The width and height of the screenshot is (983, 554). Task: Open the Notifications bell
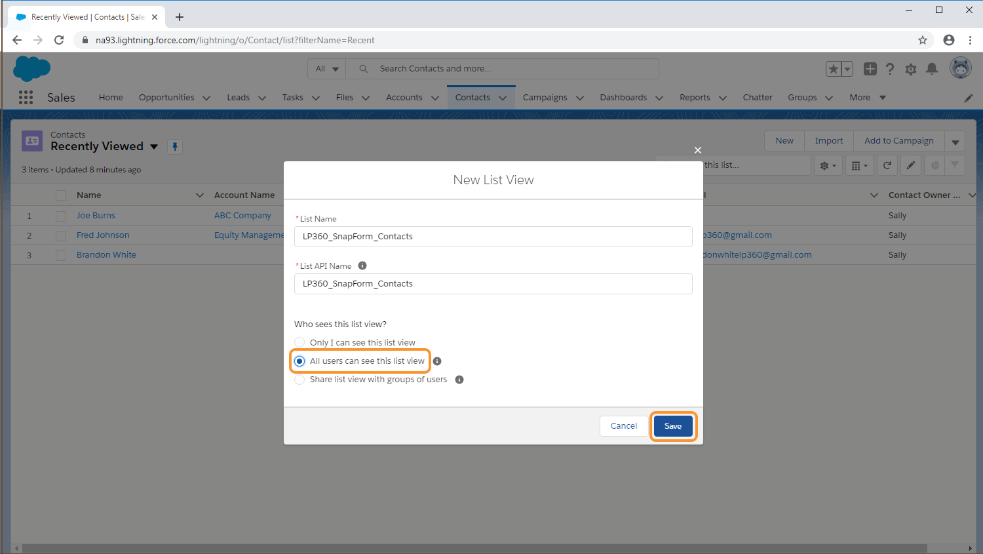click(x=932, y=69)
